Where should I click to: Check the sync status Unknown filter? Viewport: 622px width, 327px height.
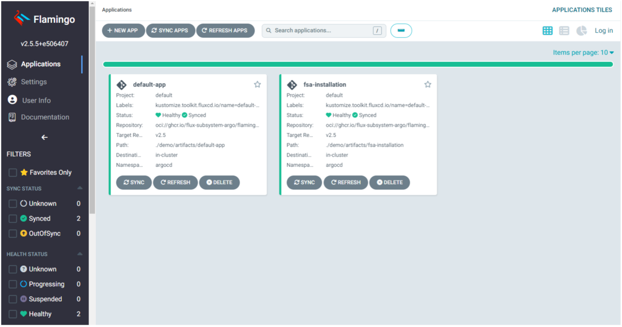13,204
